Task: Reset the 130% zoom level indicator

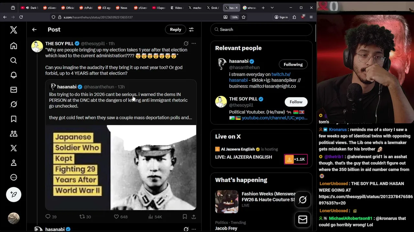Action: coord(234,17)
